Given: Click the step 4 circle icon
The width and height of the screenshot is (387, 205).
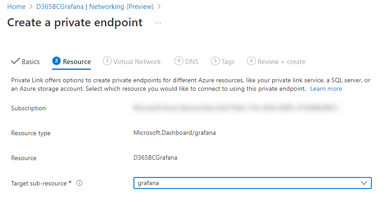Looking at the screenshot, I should coord(178,61).
